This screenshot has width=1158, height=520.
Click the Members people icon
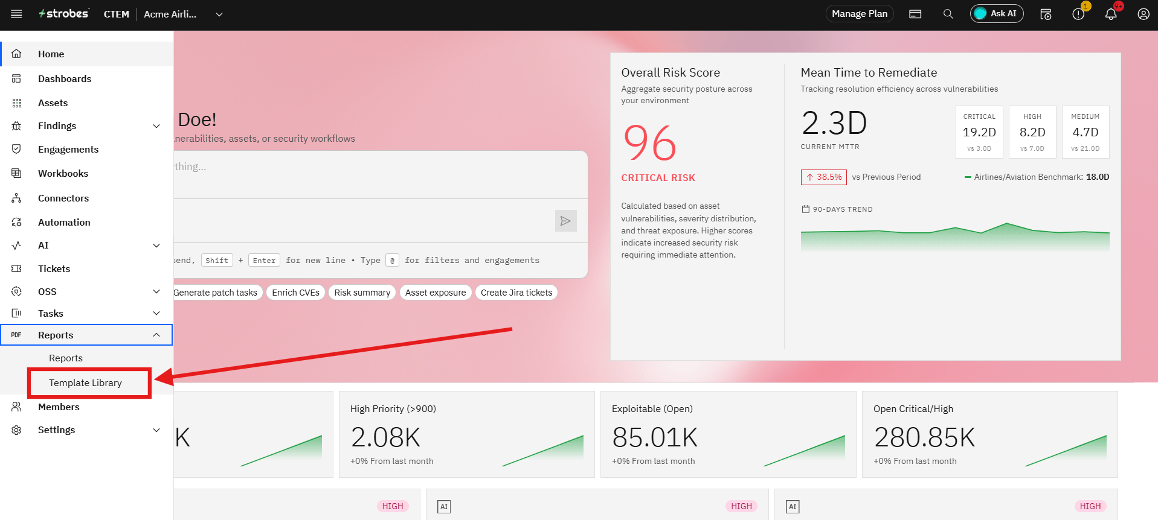(16, 407)
